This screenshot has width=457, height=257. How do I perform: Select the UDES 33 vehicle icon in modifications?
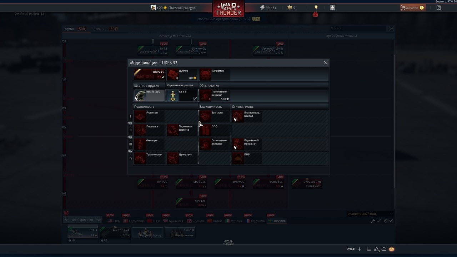[149, 75]
